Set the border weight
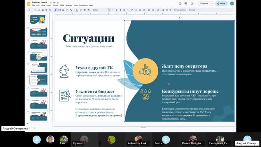Screen dimensions: 261x147 [x=84, y=10]
